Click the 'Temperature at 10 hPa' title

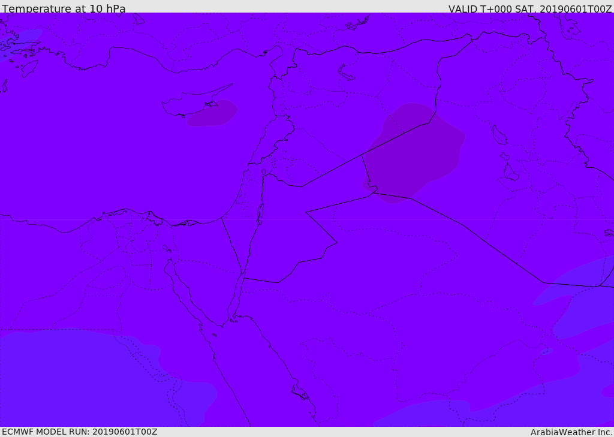[x=64, y=8]
